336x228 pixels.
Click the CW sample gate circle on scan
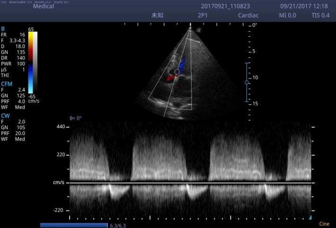[177, 72]
